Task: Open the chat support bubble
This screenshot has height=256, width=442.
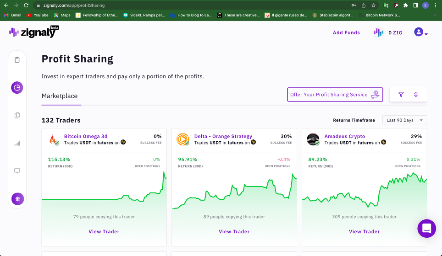Action: click(x=426, y=229)
